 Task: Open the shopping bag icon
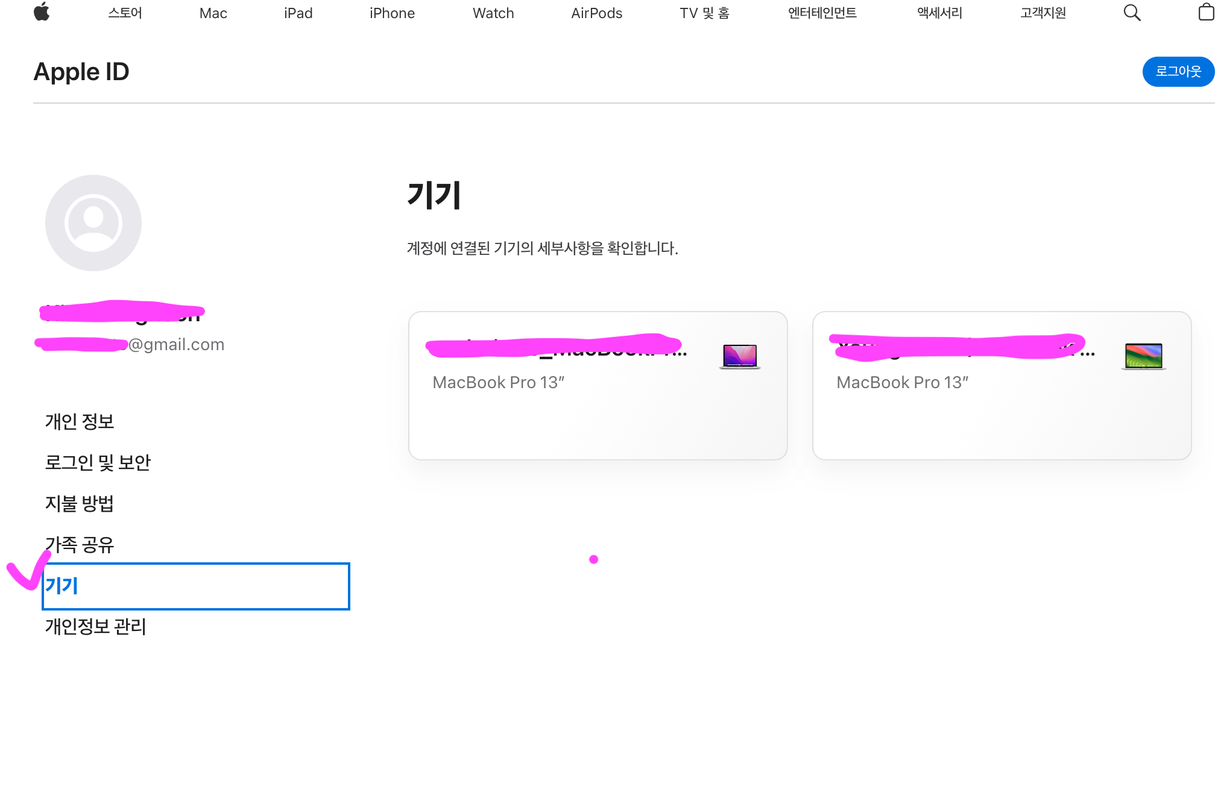pos(1205,12)
